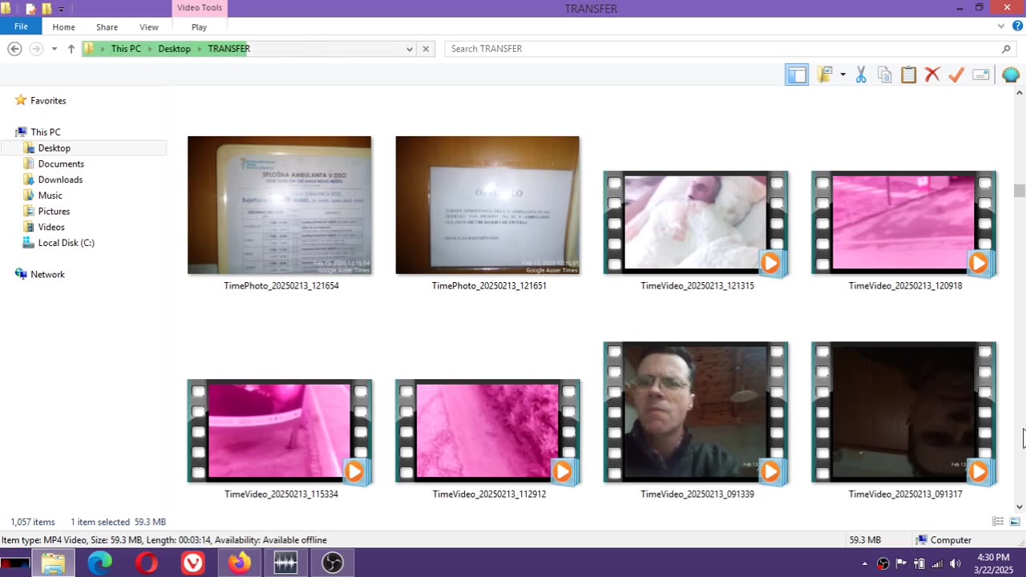The image size is (1026, 577).
Task: Select video TimeVideo_20250213_120918
Action: (903, 224)
